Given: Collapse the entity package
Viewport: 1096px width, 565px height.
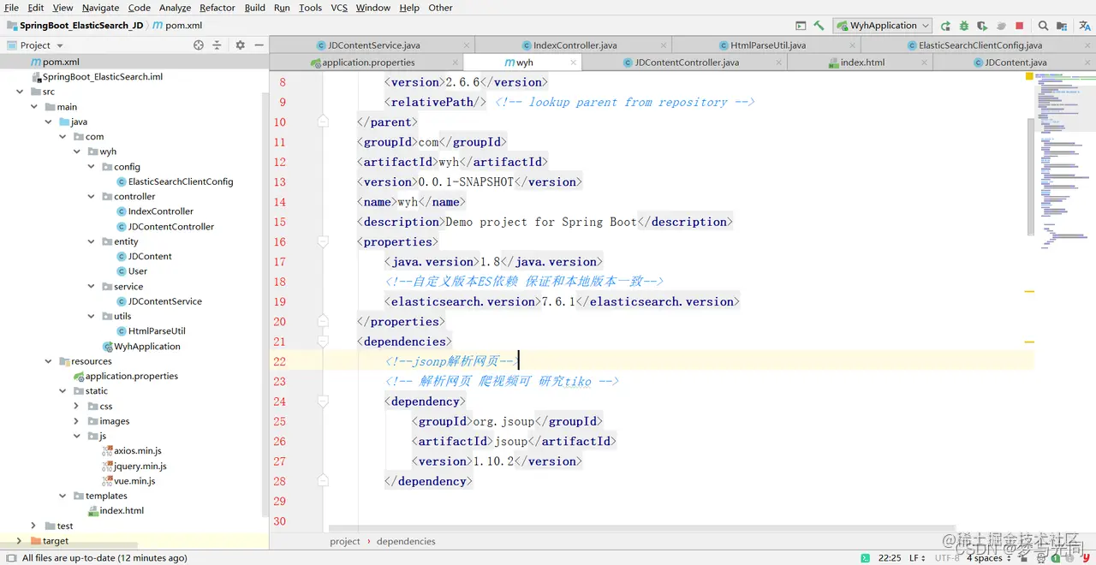Looking at the screenshot, I should click(x=92, y=241).
